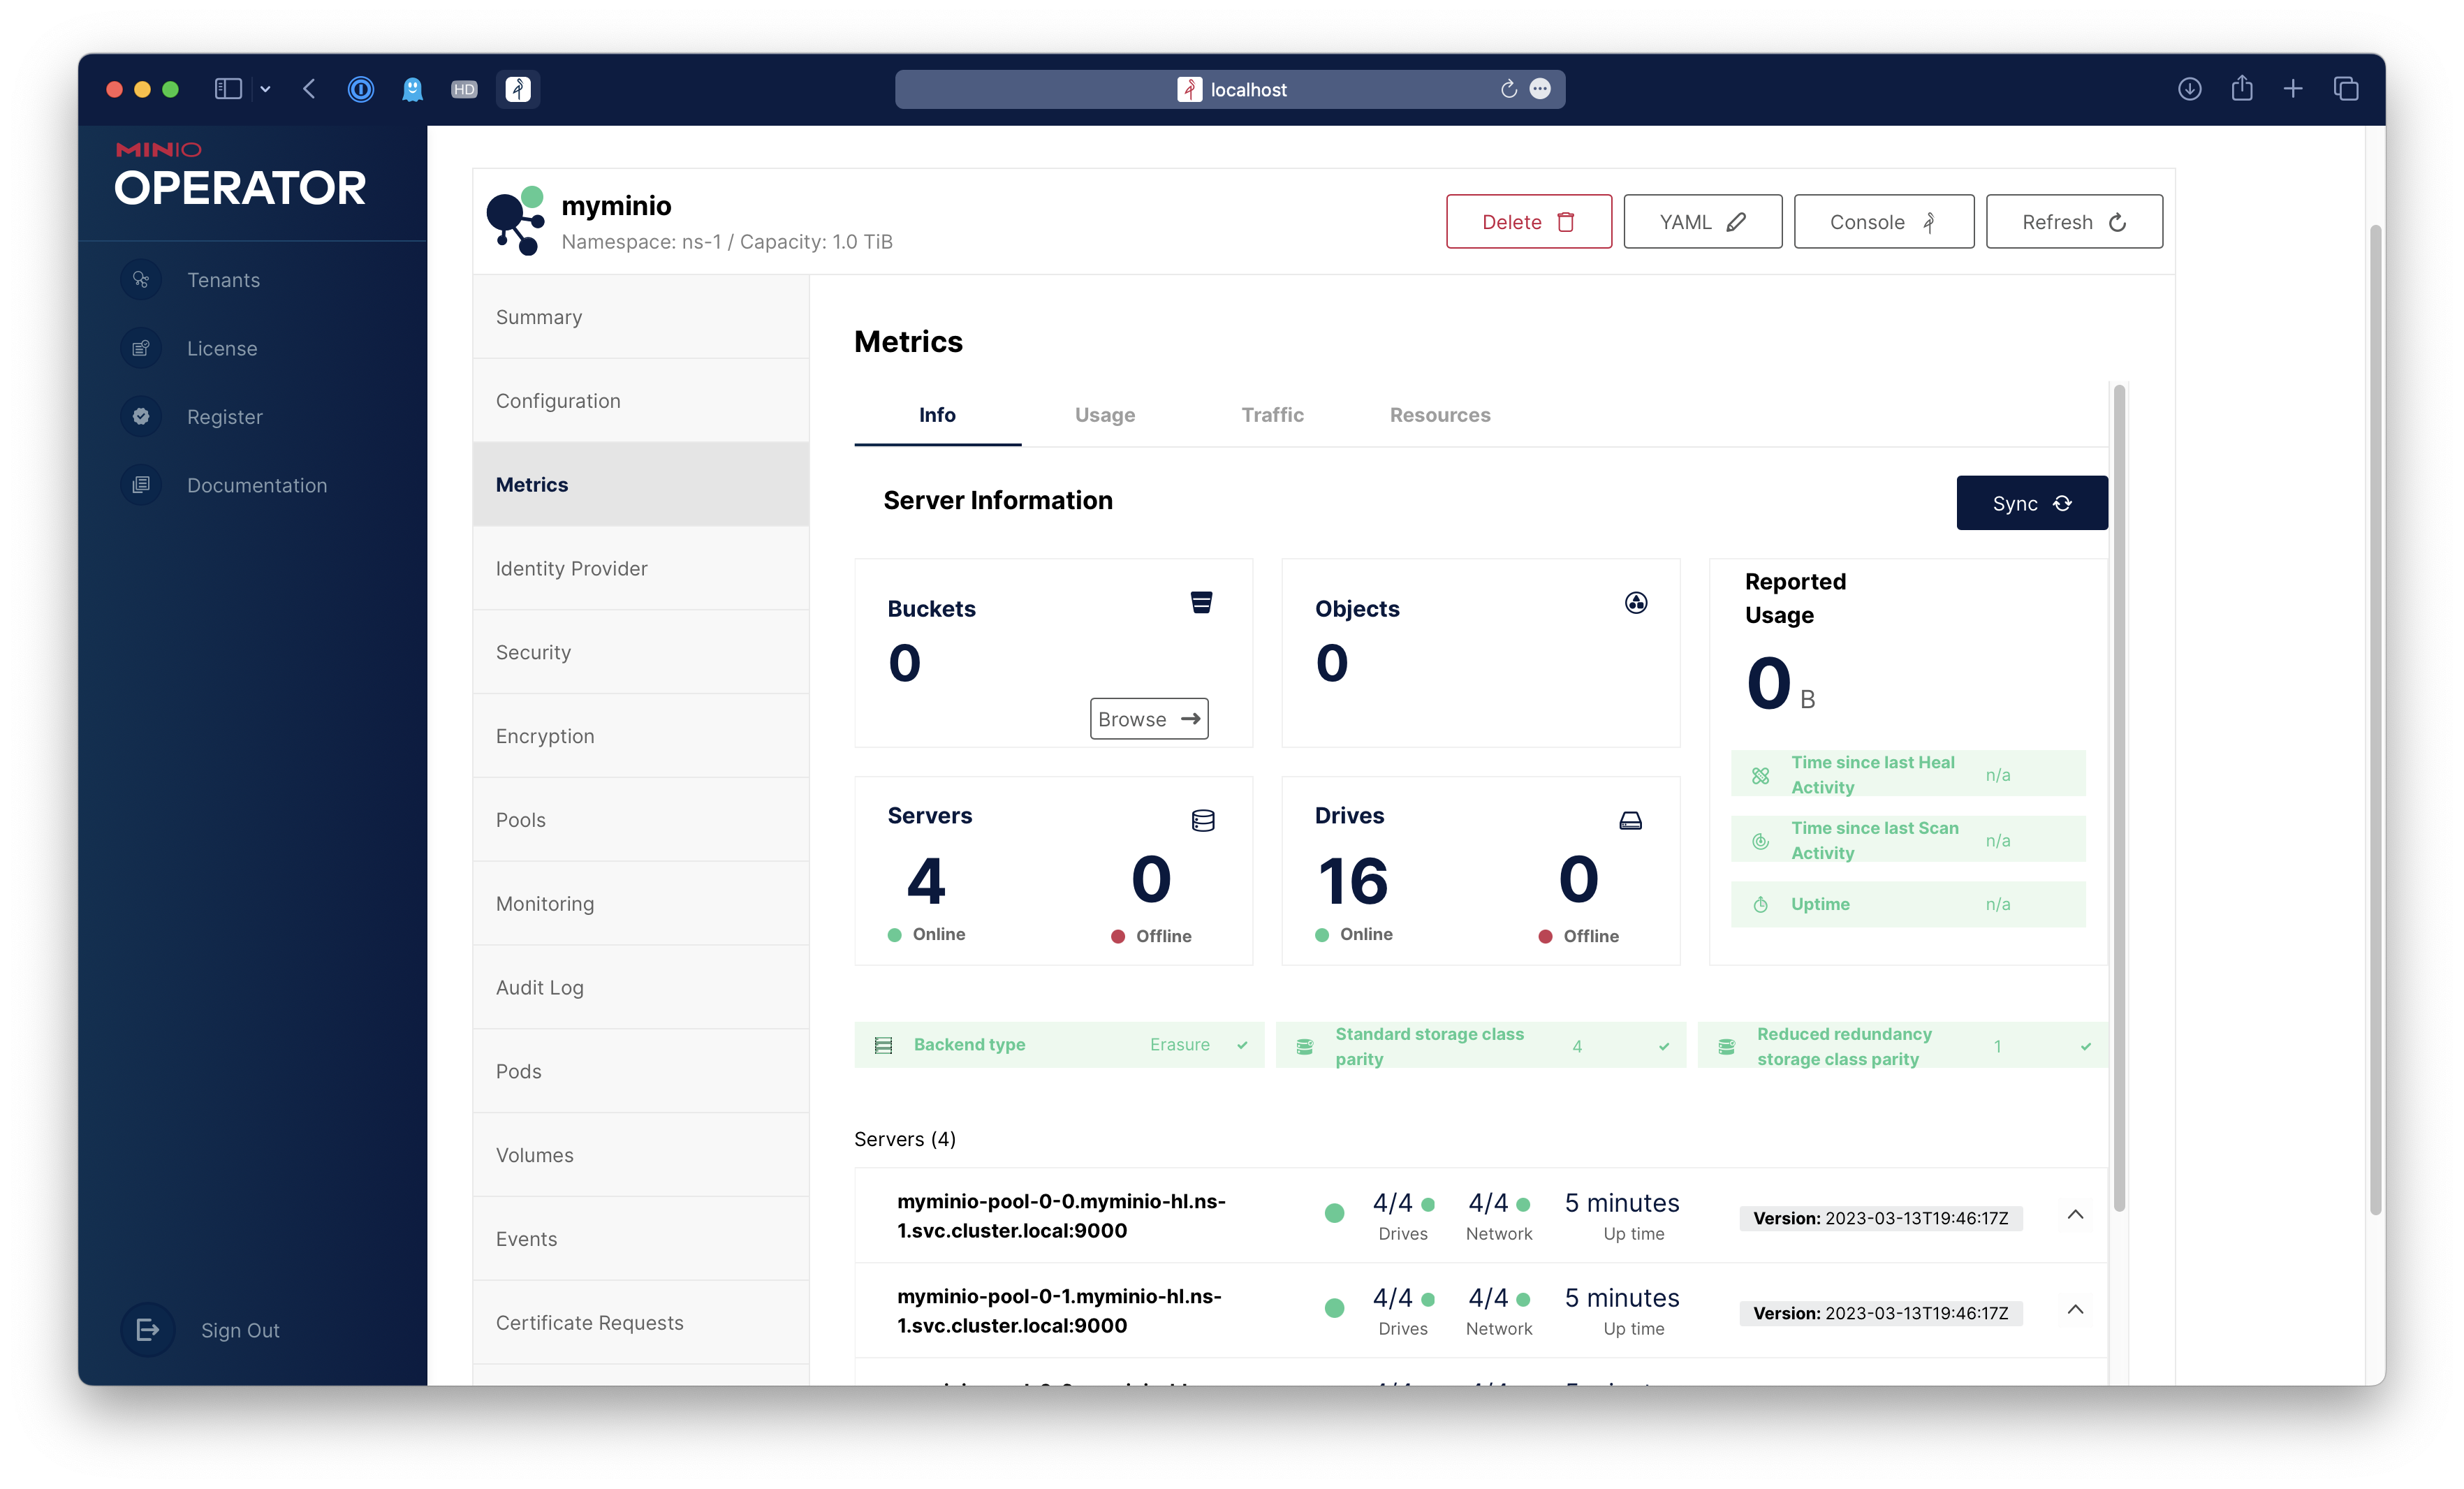The image size is (2464, 1489).
Task: Open the Volumes section
Action: coord(640,1156)
